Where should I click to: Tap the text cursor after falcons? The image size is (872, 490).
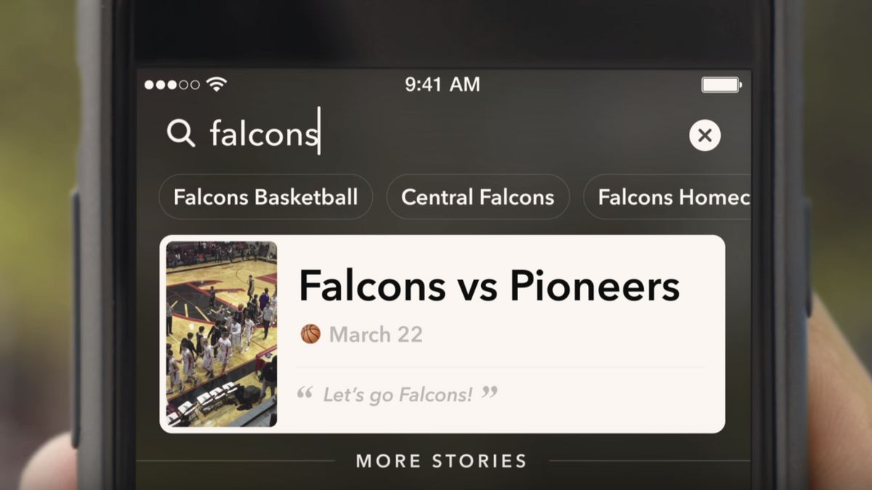(319, 132)
